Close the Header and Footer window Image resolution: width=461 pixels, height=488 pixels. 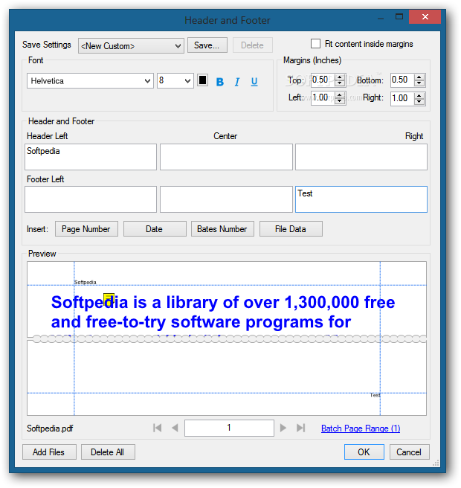[425, 17]
